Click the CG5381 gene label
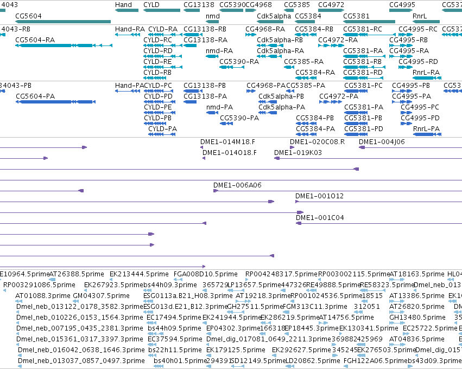Viewport: 462px width, 369px height. [356, 16]
